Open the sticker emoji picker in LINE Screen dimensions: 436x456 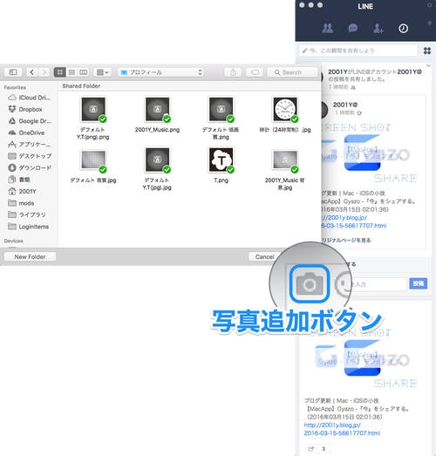(344, 284)
